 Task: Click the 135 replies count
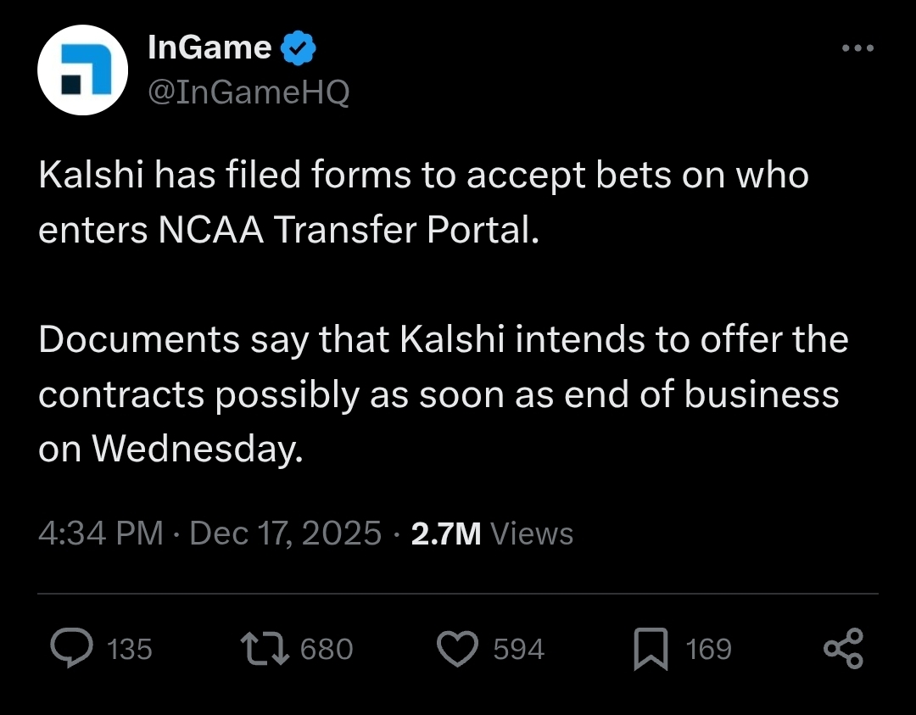[x=130, y=650]
